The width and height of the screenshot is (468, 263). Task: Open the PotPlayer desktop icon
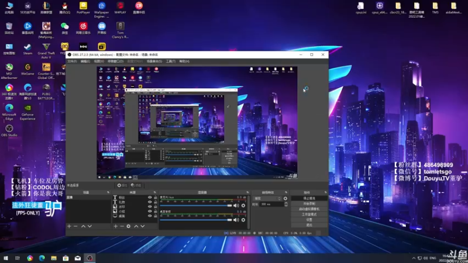pos(83,8)
